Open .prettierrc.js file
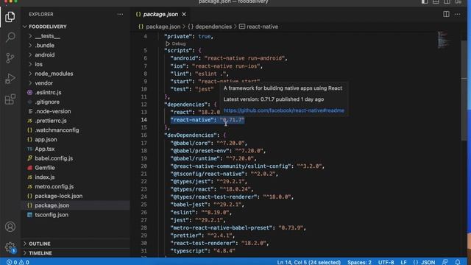 tap(75, 121)
